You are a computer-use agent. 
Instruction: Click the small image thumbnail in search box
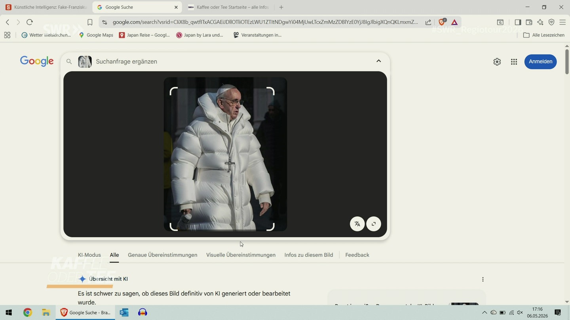click(x=85, y=62)
